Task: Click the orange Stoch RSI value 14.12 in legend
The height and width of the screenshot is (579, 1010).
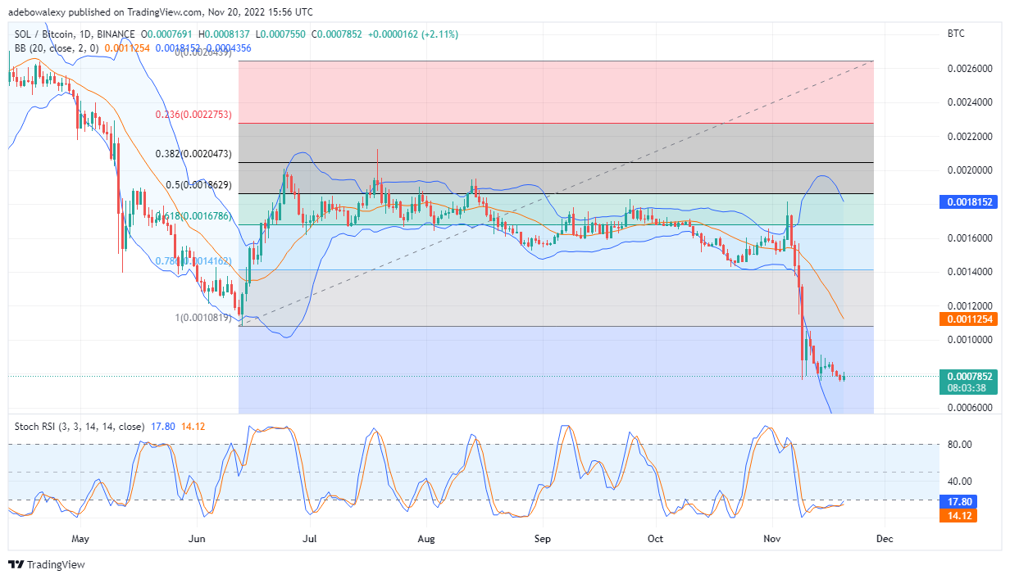Action: (193, 427)
